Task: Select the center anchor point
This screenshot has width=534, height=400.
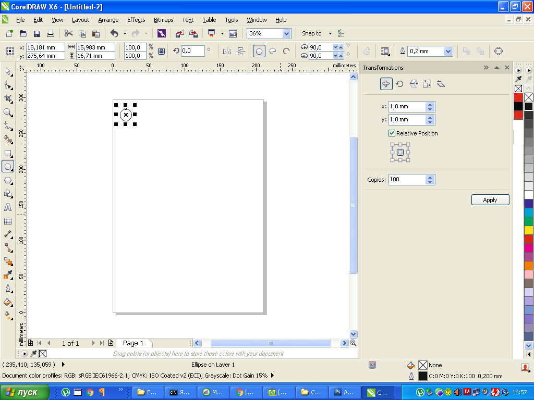Action: 400,153
